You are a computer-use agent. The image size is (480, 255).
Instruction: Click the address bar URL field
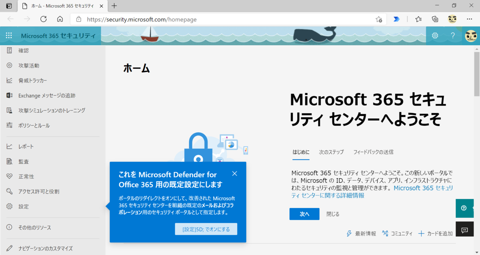pyautogui.click(x=228, y=19)
